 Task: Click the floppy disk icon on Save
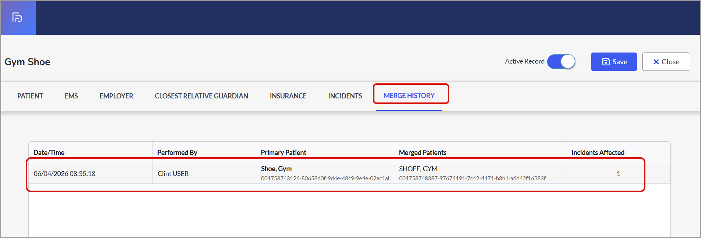(x=606, y=62)
